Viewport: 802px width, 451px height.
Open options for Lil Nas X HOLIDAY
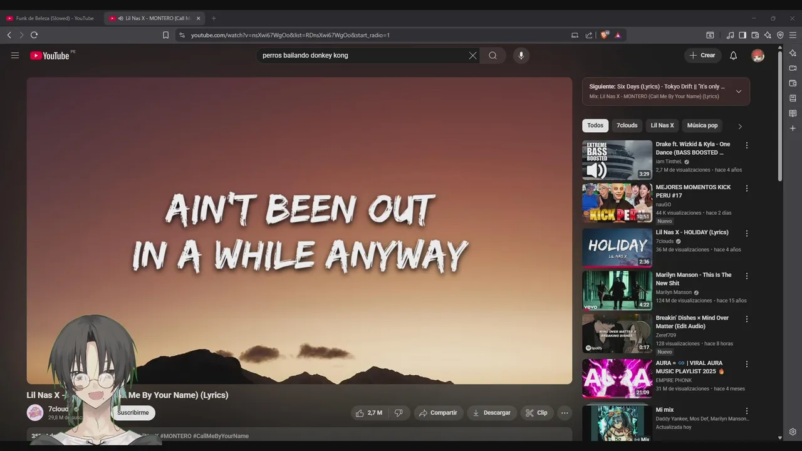pyautogui.click(x=746, y=233)
